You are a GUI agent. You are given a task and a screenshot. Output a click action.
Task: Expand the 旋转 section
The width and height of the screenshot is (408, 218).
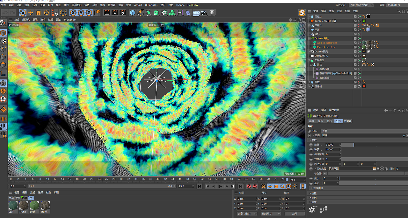click(310, 202)
